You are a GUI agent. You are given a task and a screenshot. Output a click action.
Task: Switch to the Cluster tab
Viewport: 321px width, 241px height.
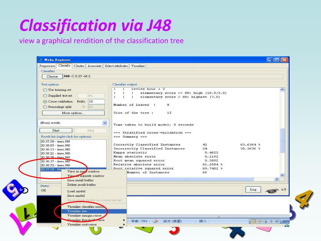(x=79, y=66)
